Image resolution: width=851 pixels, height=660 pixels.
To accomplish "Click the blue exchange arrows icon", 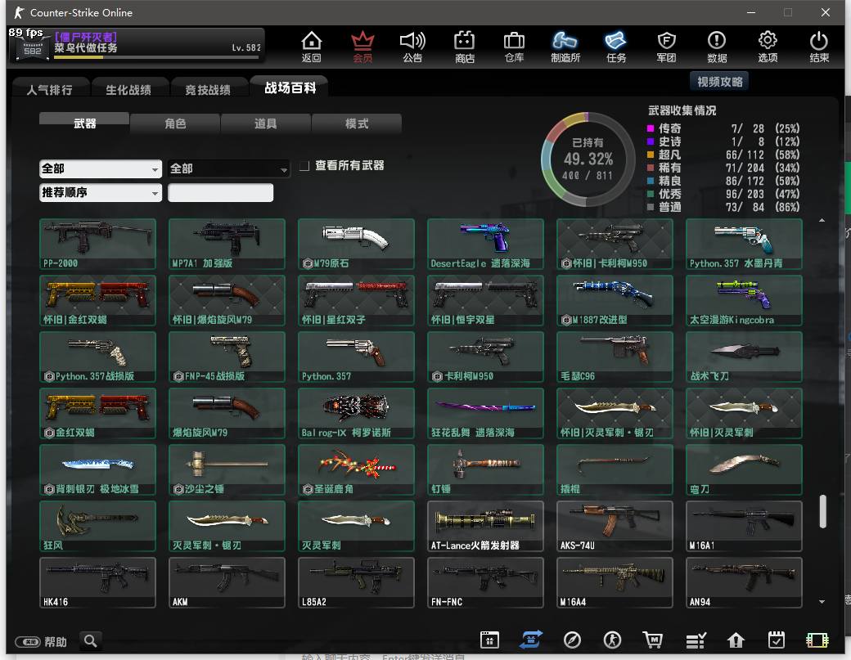I will click(531, 640).
